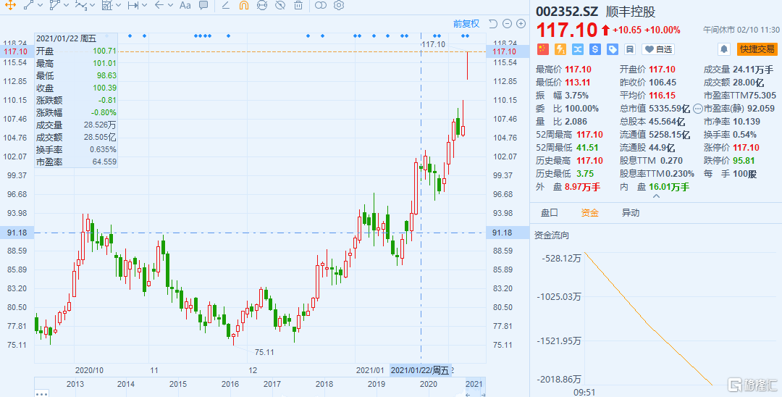Click the 快捷交易 quick trade button
Viewport: 782px width, 397px height.
click(x=757, y=49)
